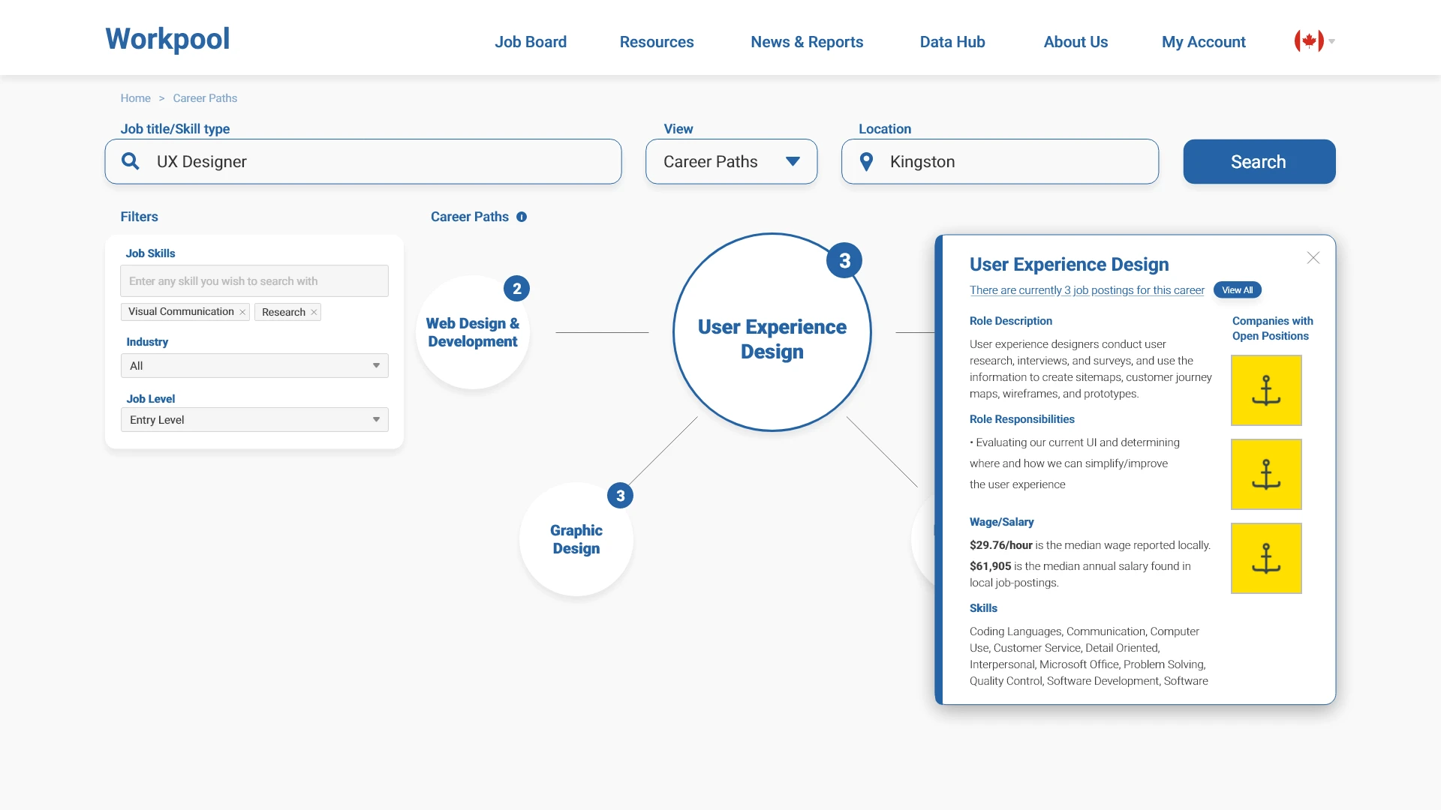Open the first company anchor logo
The image size is (1441, 810).
(1265, 390)
